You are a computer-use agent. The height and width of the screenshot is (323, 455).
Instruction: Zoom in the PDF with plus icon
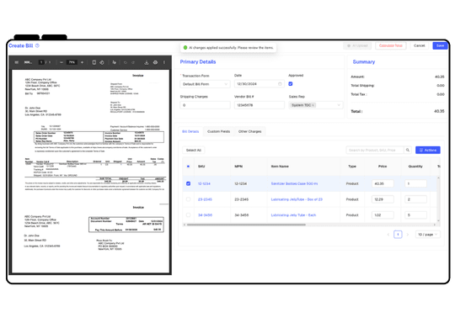82,62
